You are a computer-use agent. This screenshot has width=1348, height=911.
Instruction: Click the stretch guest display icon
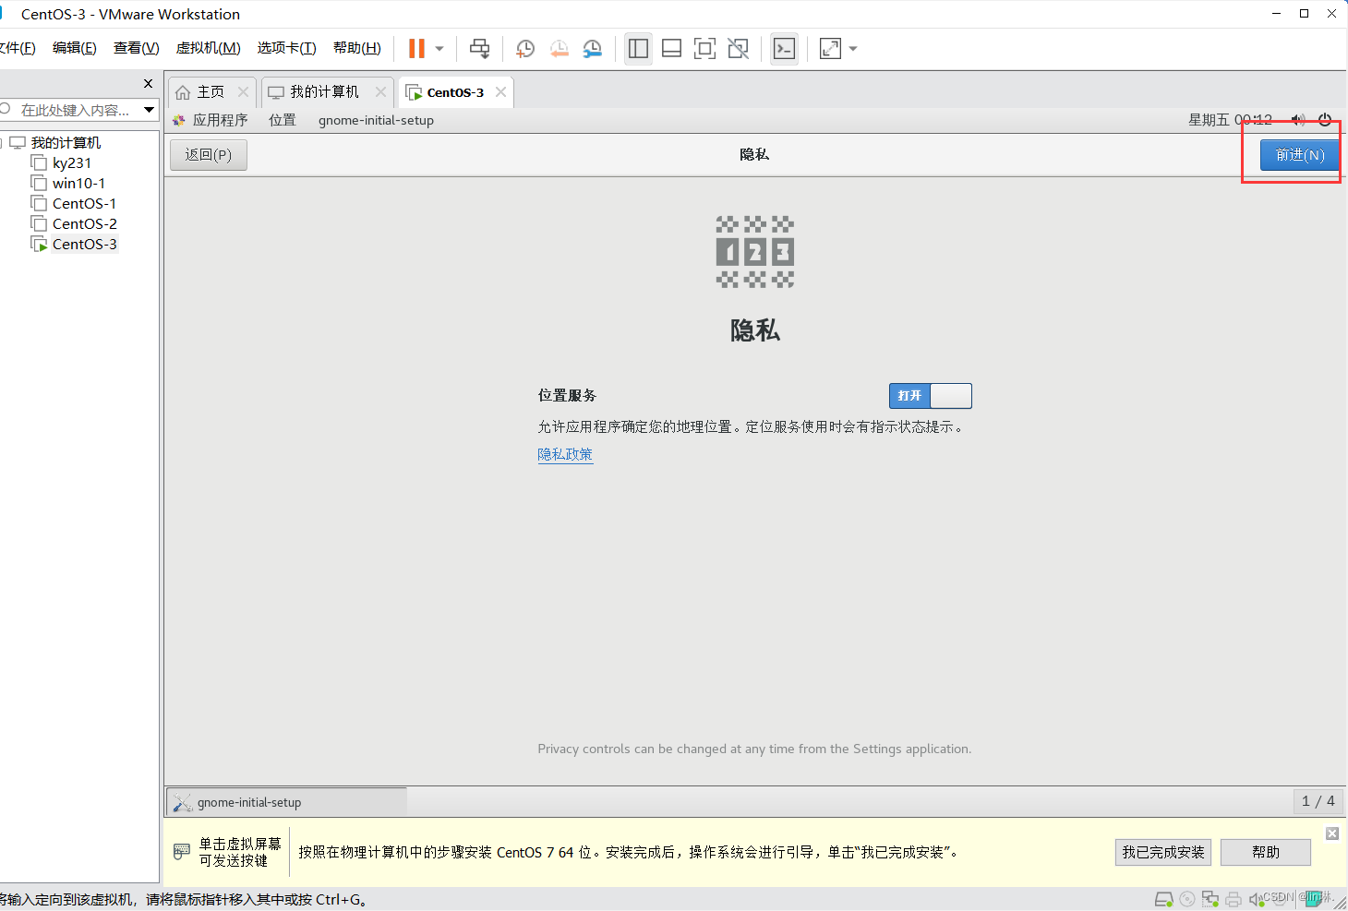(830, 49)
